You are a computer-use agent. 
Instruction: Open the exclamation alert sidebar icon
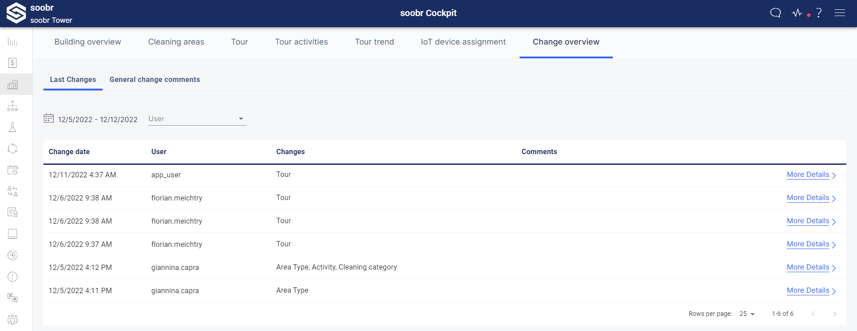point(12,277)
